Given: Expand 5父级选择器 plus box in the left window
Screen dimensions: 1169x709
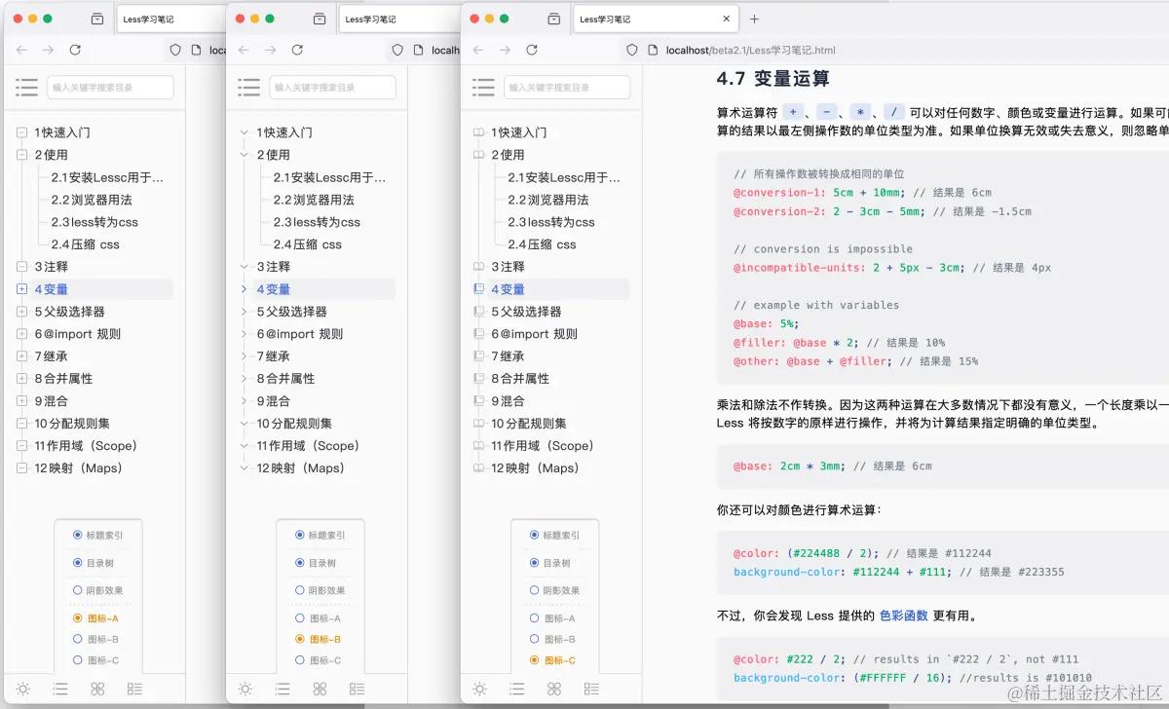Looking at the screenshot, I should [x=21, y=312].
